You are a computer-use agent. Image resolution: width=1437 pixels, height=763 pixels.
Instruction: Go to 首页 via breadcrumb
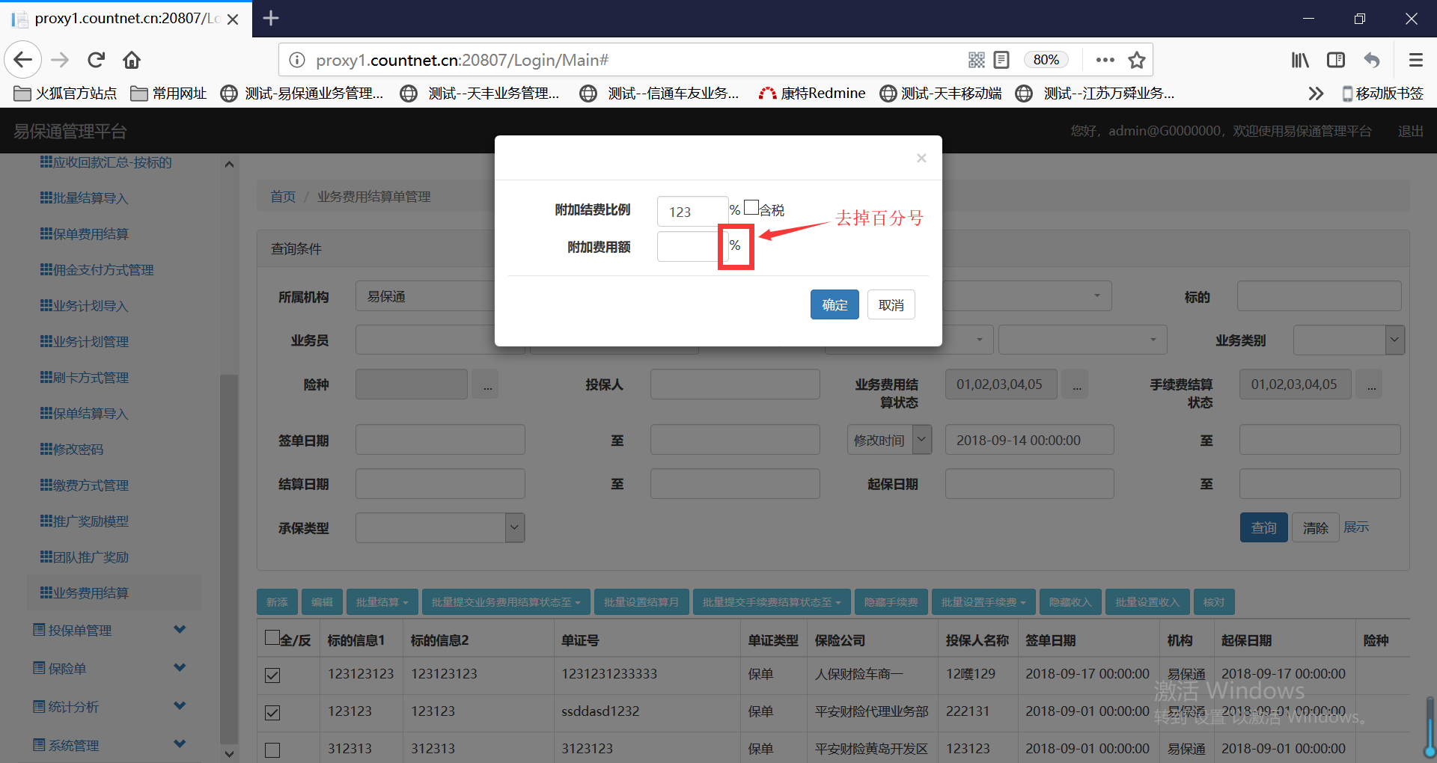[x=283, y=197]
